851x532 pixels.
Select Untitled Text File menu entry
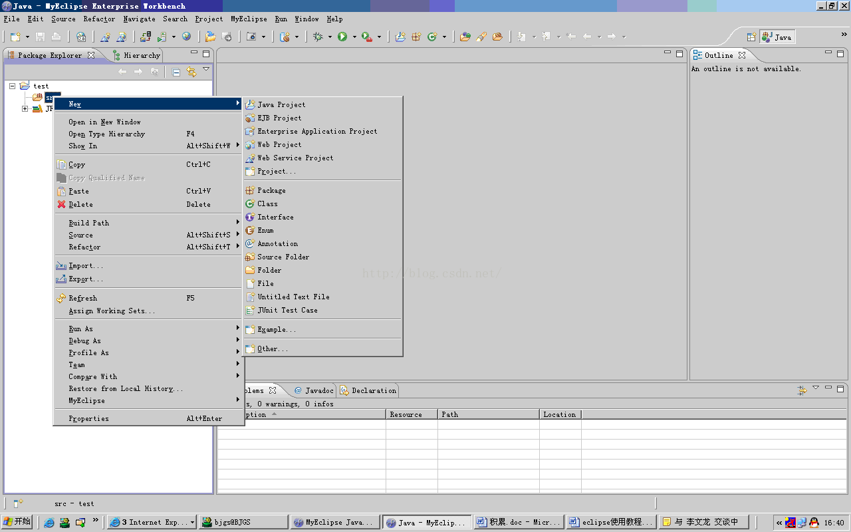click(x=323, y=297)
